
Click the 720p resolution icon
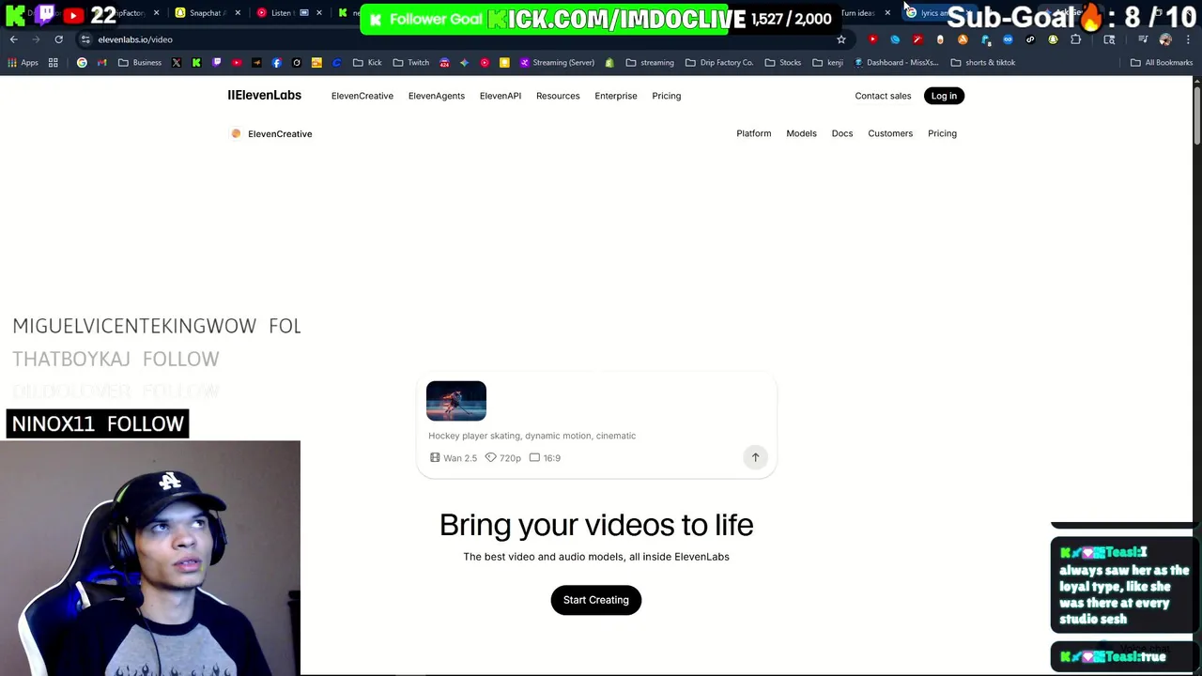click(490, 458)
